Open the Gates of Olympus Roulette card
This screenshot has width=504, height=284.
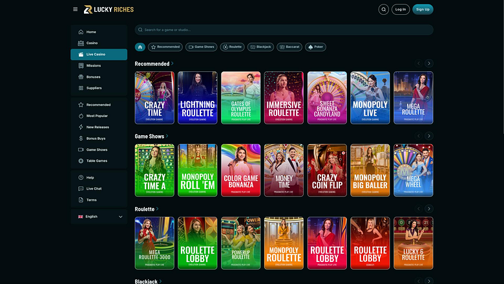[x=241, y=98]
